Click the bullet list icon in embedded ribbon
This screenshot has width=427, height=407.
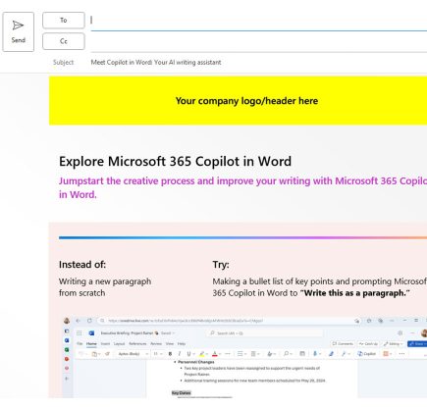pyautogui.click(x=240, y=354)
